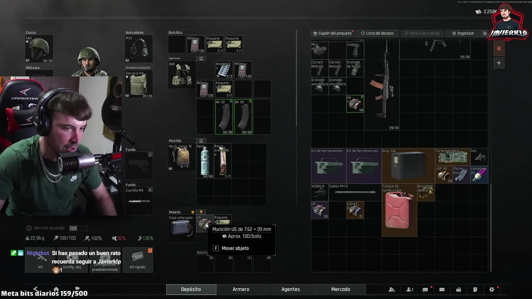Screen dimensions: 532x299
Task: Expand the chest rig storage icon
Action: (201, 59)
